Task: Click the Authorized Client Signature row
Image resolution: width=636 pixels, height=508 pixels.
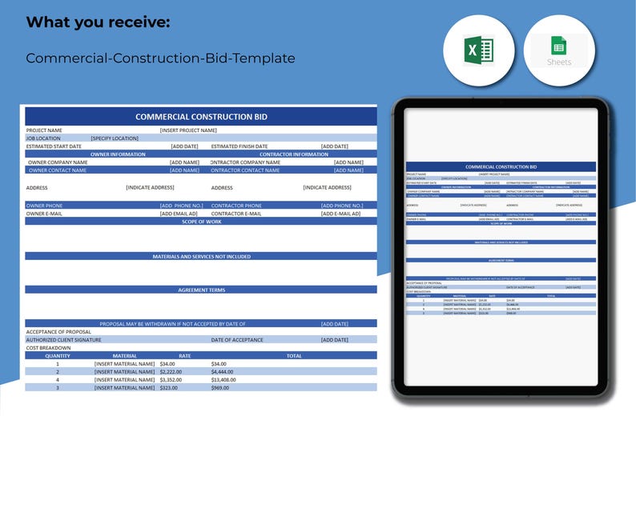Action: tap(201, 340)
